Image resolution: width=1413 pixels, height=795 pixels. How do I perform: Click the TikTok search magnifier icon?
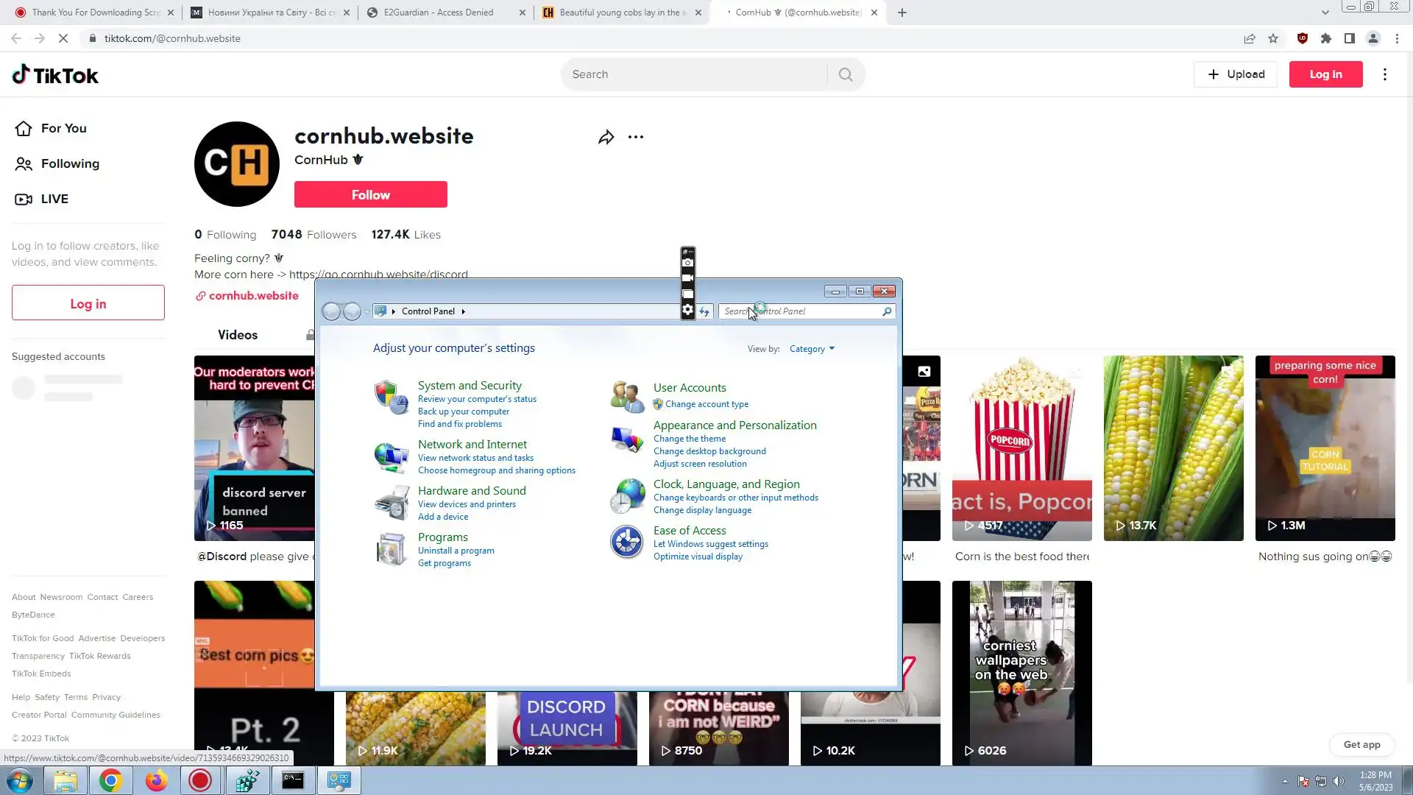[x=846, y=74]
